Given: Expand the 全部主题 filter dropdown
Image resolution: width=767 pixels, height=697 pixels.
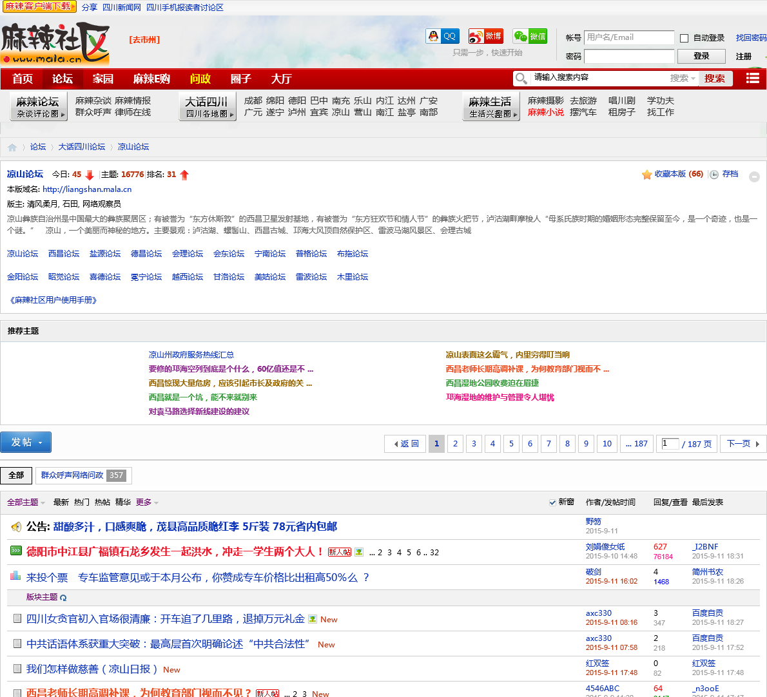Looking at the screenshot, I should tap(26, 502).
